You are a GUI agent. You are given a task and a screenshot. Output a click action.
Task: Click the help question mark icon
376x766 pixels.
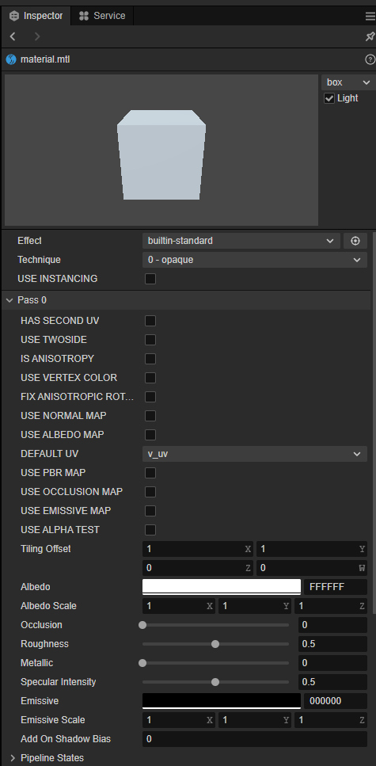pyautogui.click(x=370, y=59)
